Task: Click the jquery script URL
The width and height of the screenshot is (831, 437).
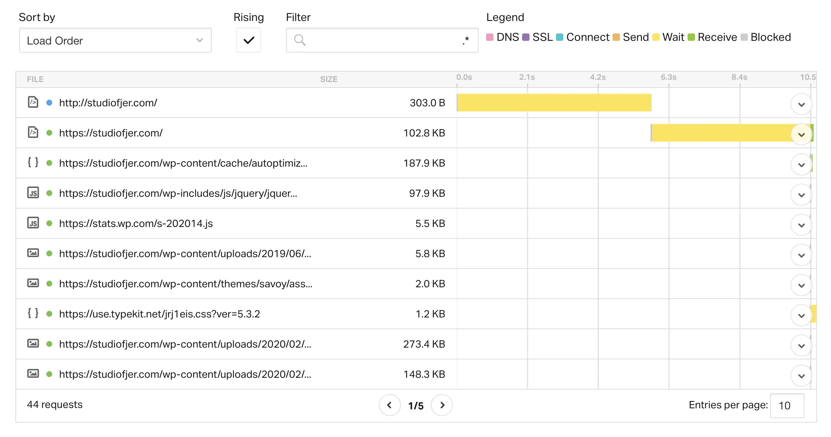Action: coord(178,193)
